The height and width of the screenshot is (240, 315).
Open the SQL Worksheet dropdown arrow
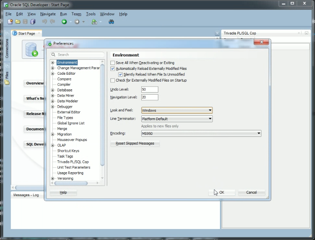coord(100,22)
